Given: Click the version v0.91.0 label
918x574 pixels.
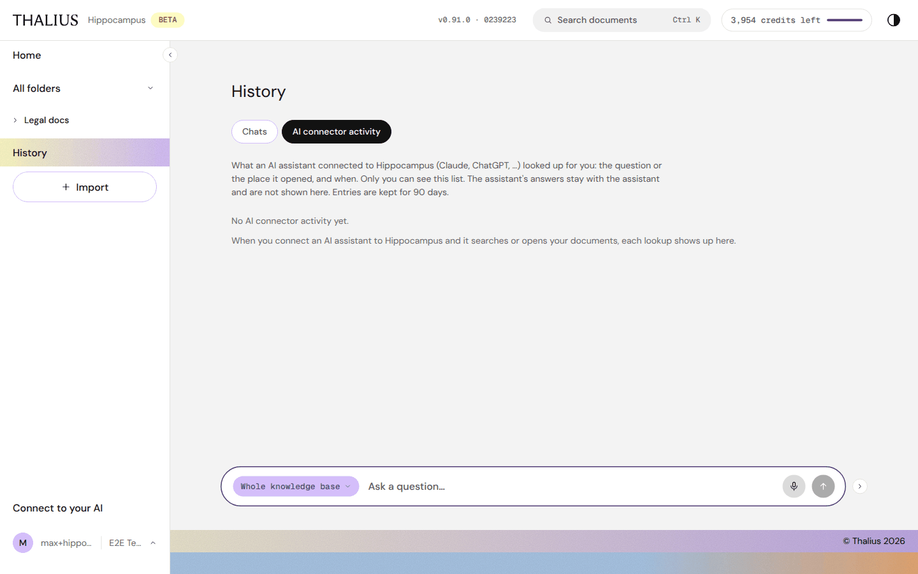Looking at the screenshot, I should (x=477, y=20).
